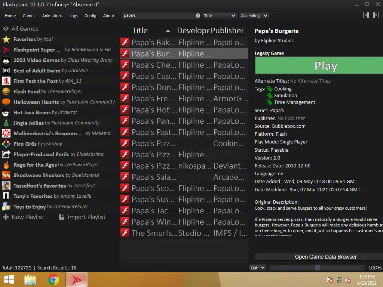Open the About tab
Screen dimensions: 383x287
(x=108, y=16)
